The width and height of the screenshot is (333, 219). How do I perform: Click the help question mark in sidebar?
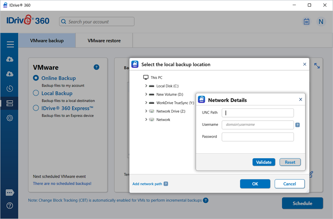10,206
